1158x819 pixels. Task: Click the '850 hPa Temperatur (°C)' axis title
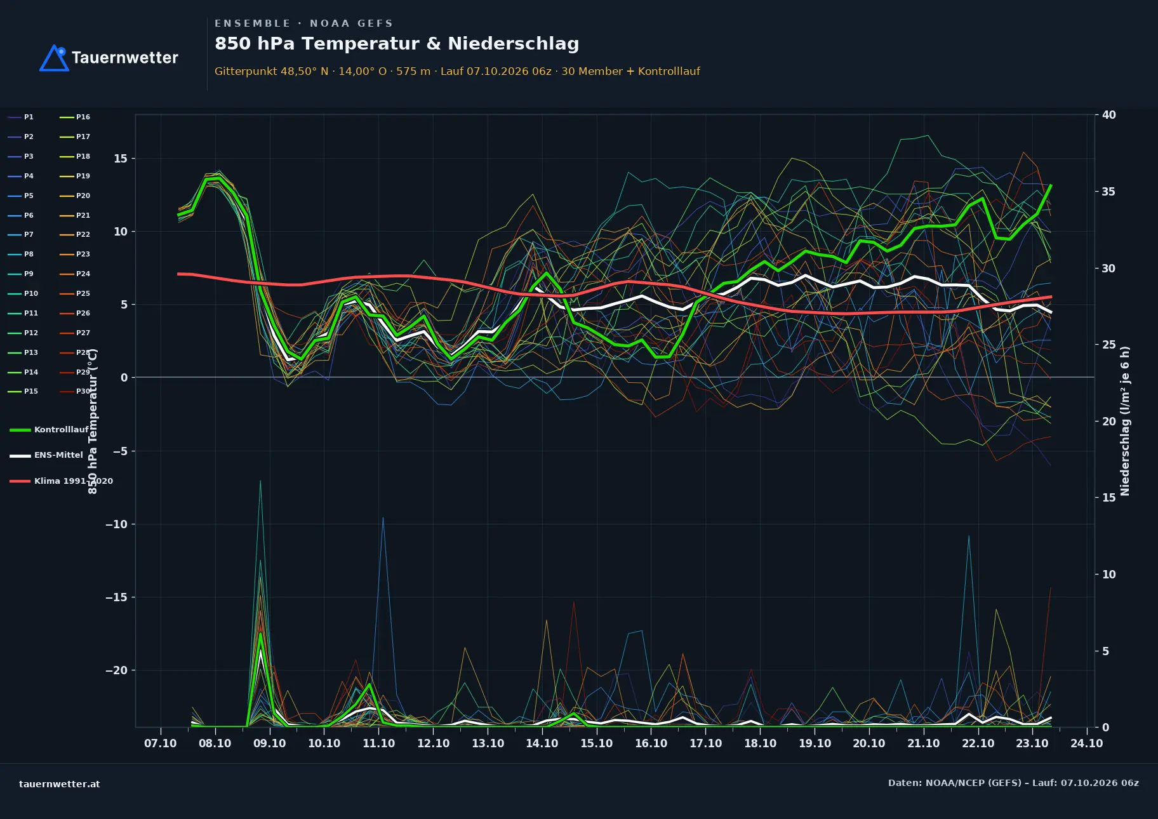93,421
